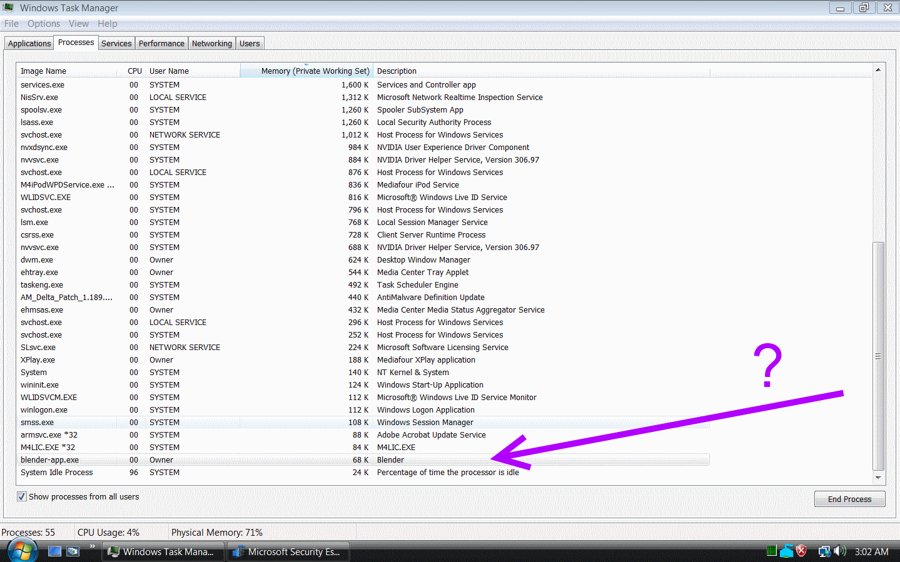The width and height of the screenshot is (900, 562).
Task: Select the armsvc.exe *32 process
Action: point(364,434)
